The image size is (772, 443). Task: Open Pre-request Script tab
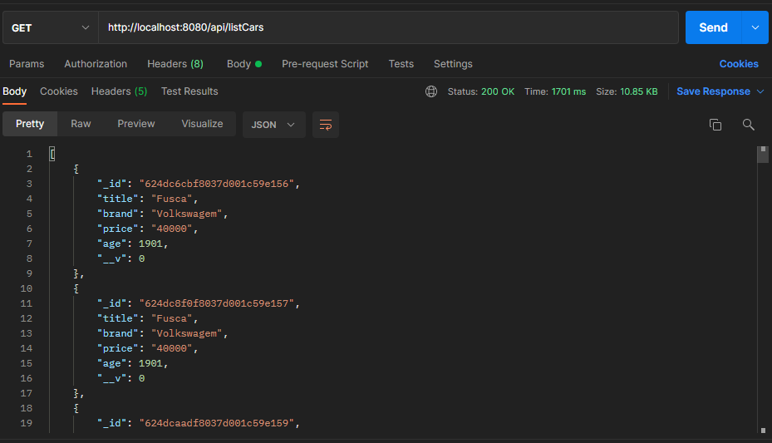[325, 64]
